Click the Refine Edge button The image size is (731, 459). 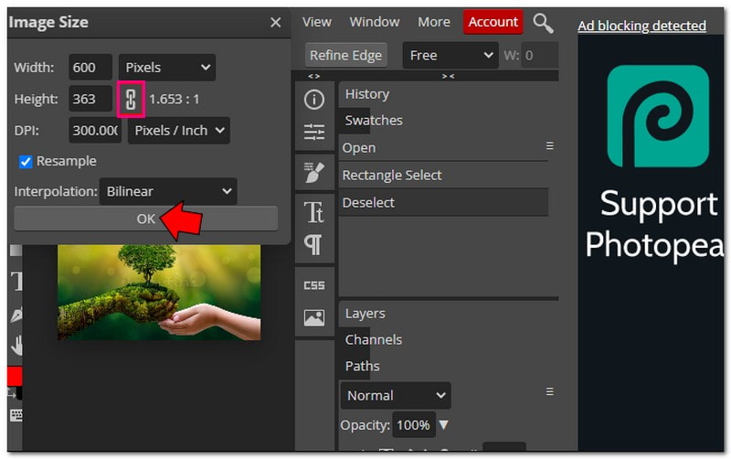tap(347, 55)
